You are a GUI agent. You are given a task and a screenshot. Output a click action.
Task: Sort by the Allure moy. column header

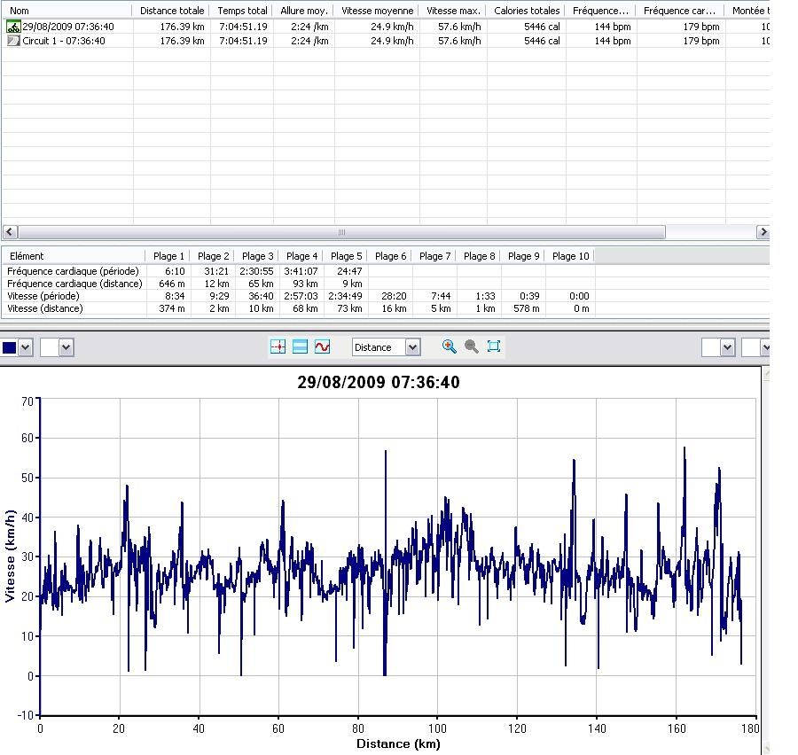(304, 11)
